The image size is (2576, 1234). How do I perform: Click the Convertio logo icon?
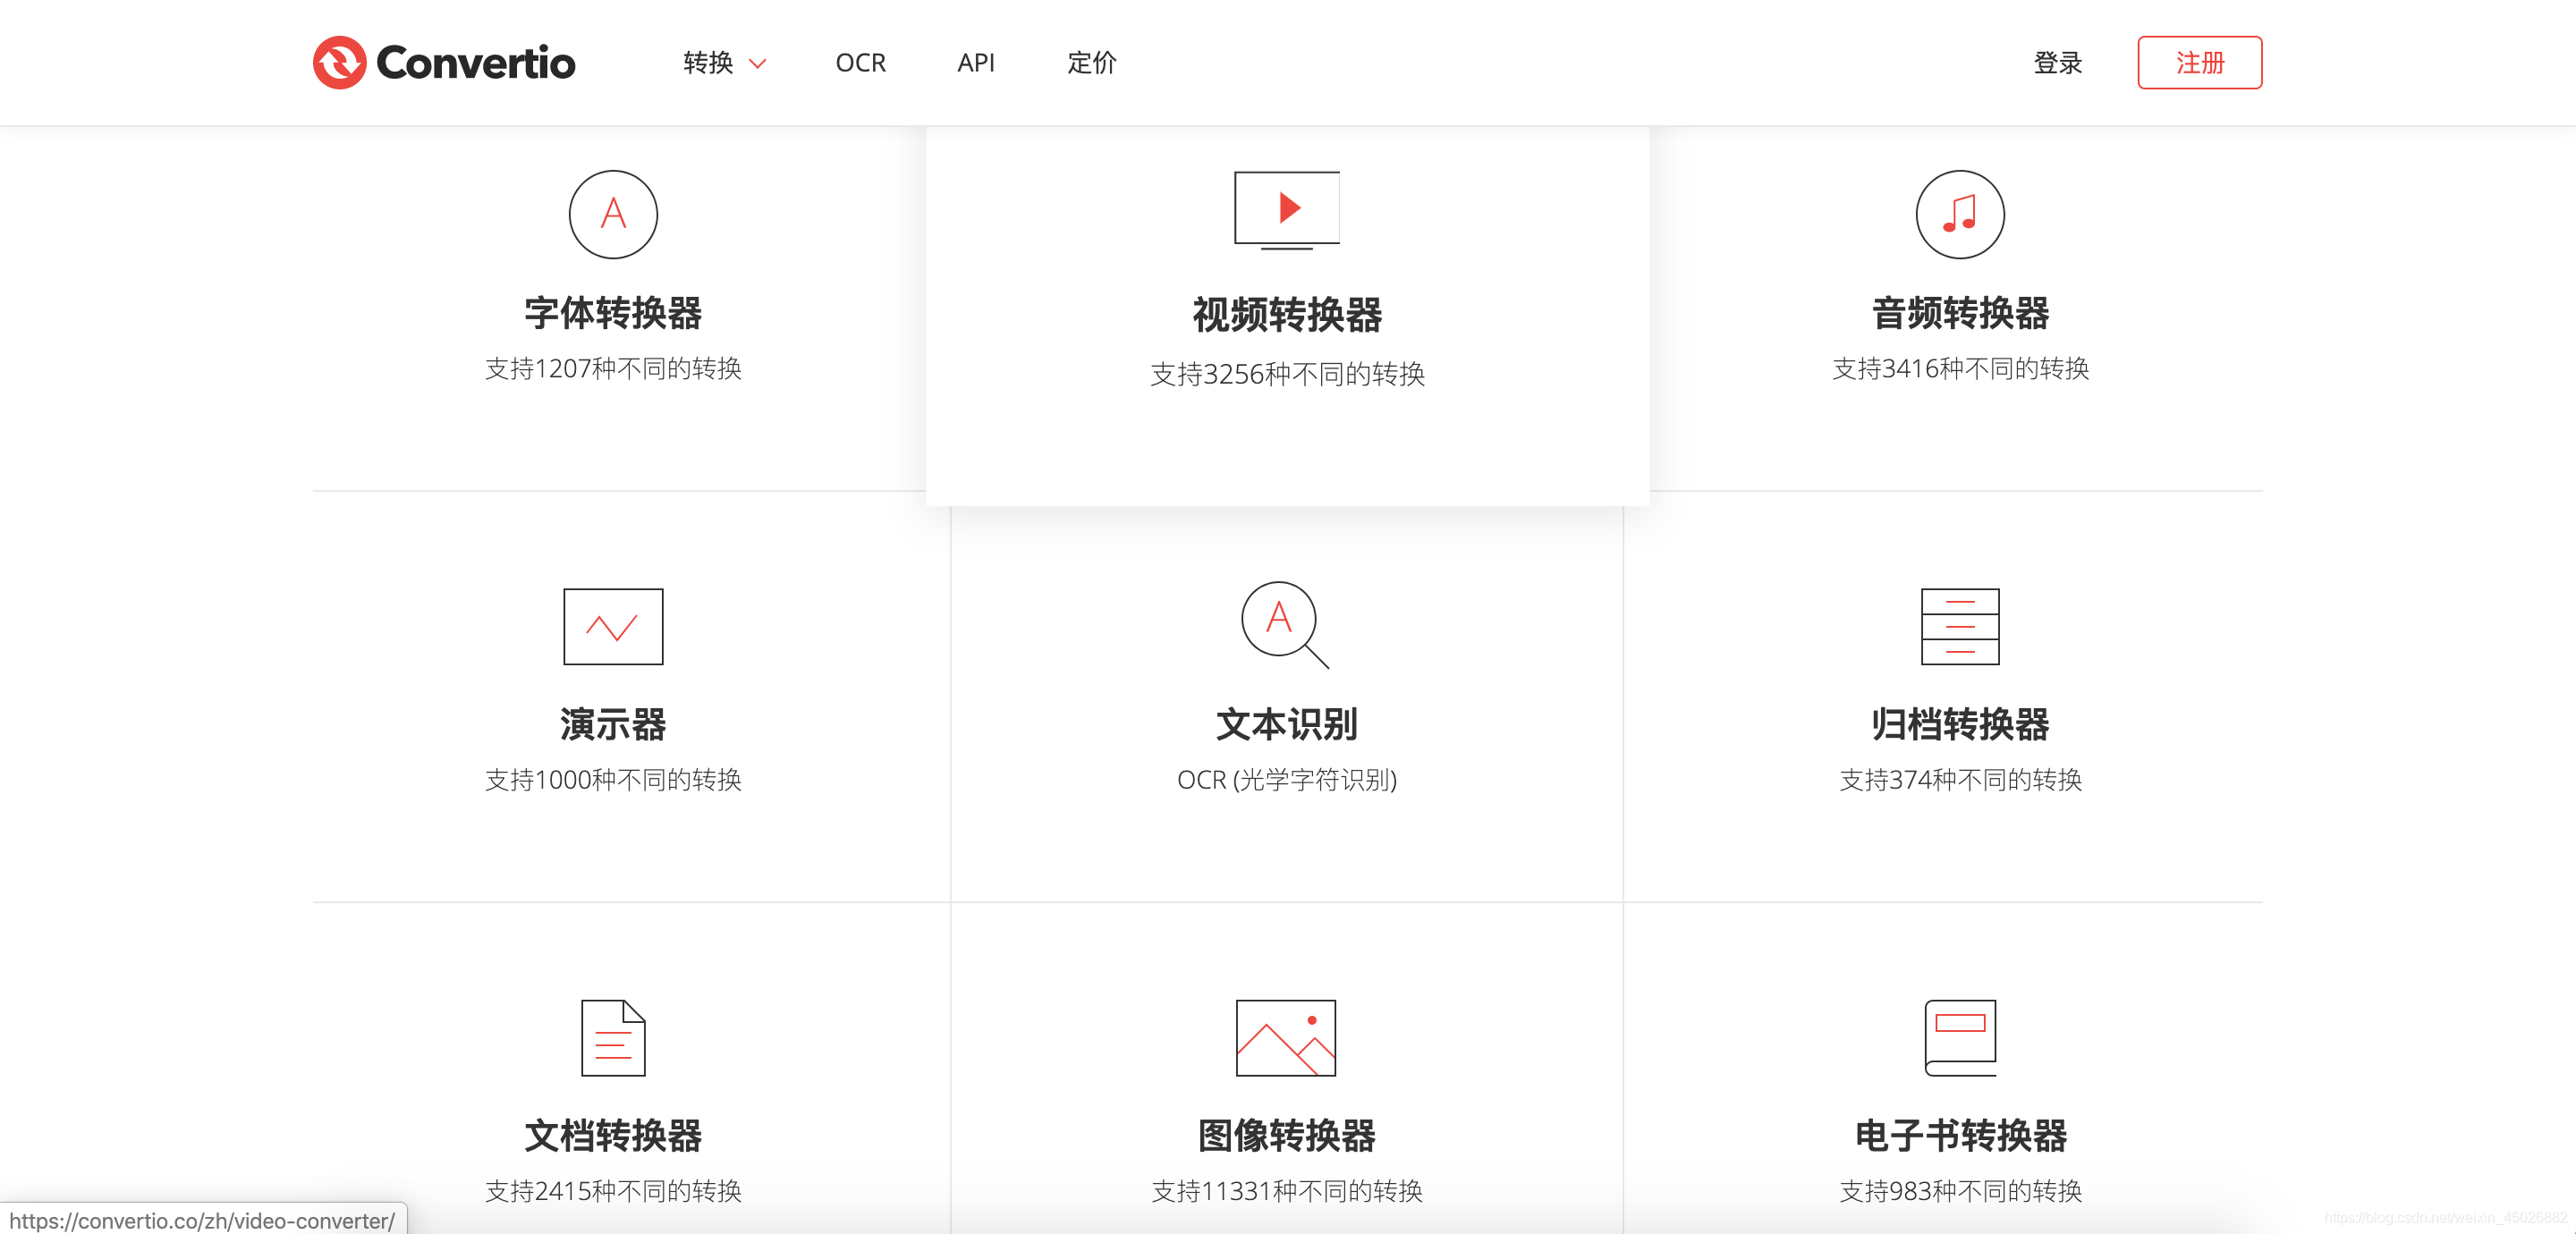click(339, 63)
